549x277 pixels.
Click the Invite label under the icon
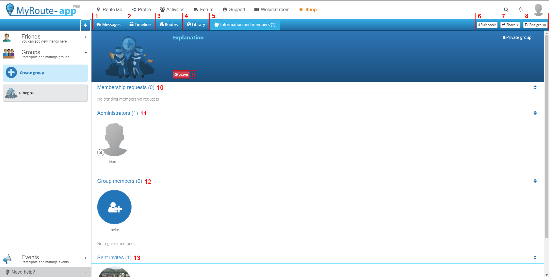[114, 230]
